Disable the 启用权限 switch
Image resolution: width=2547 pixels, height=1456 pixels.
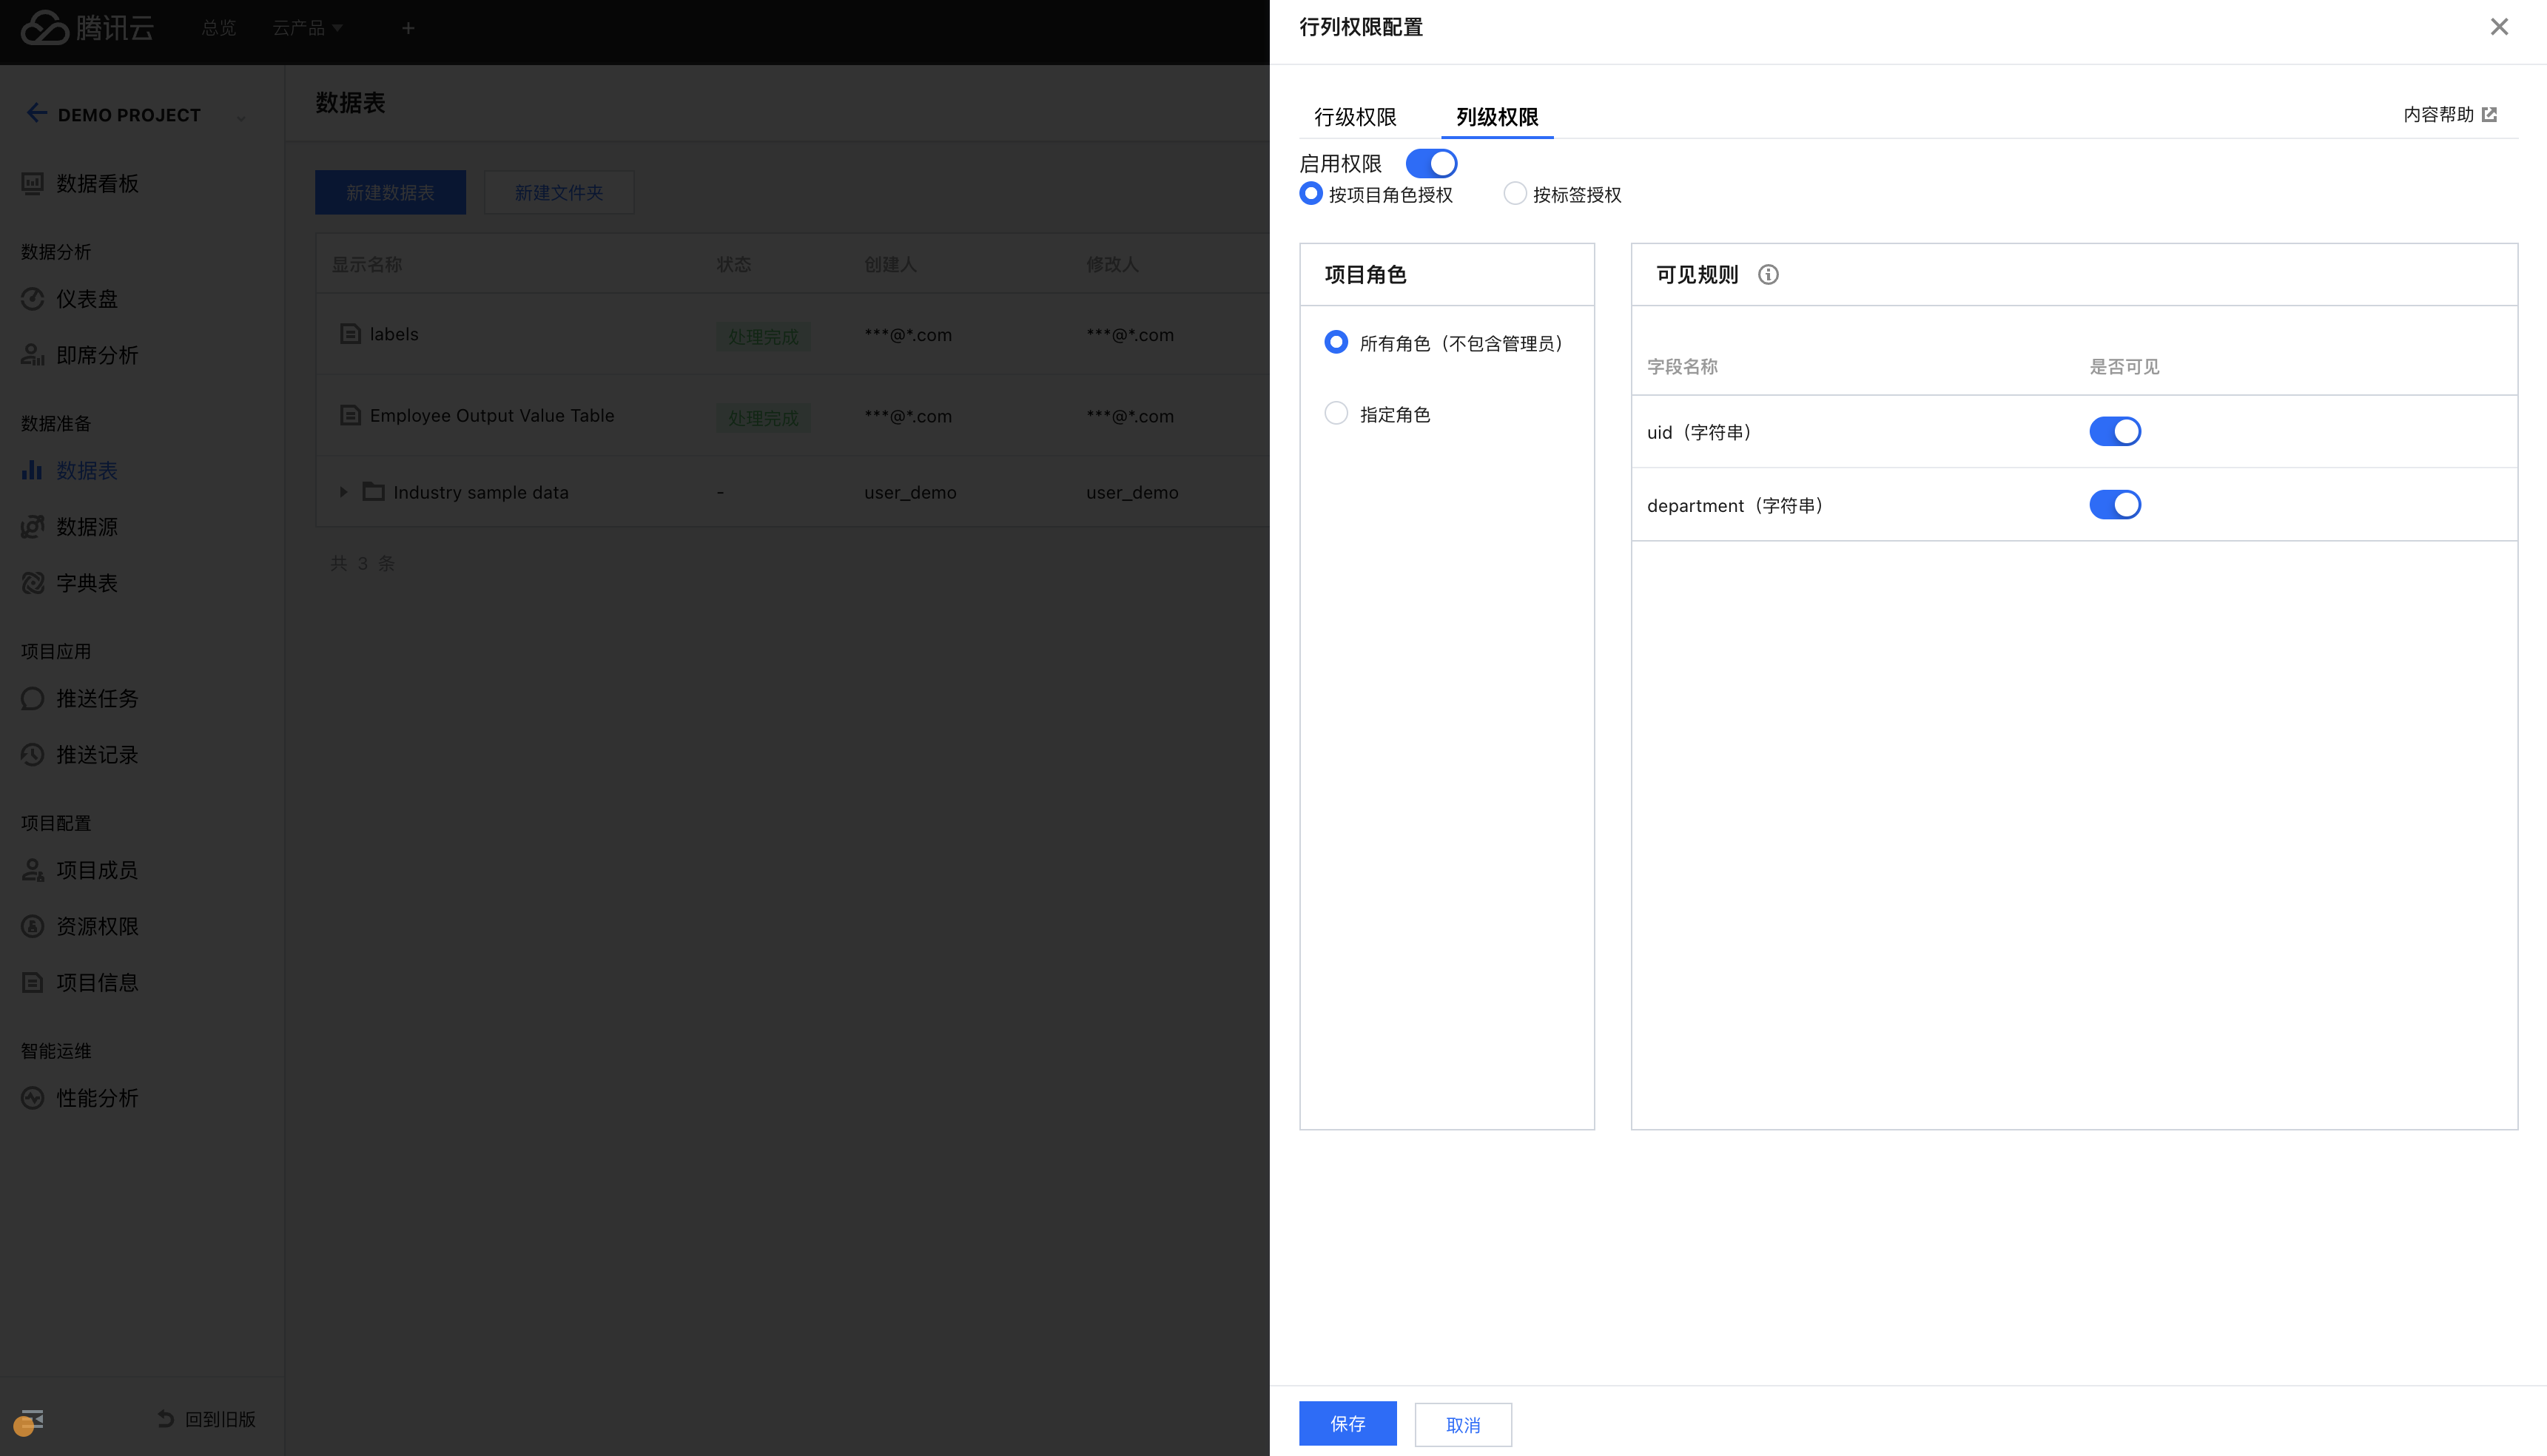1431,163
